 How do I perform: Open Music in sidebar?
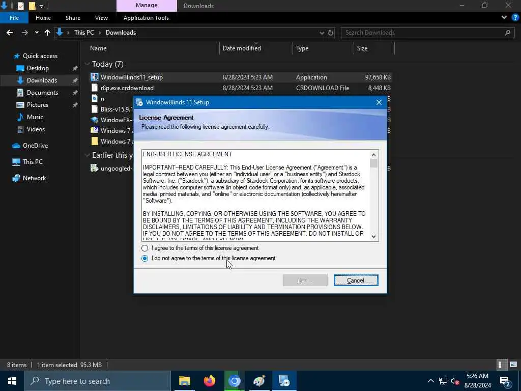[x=35, y=117]
